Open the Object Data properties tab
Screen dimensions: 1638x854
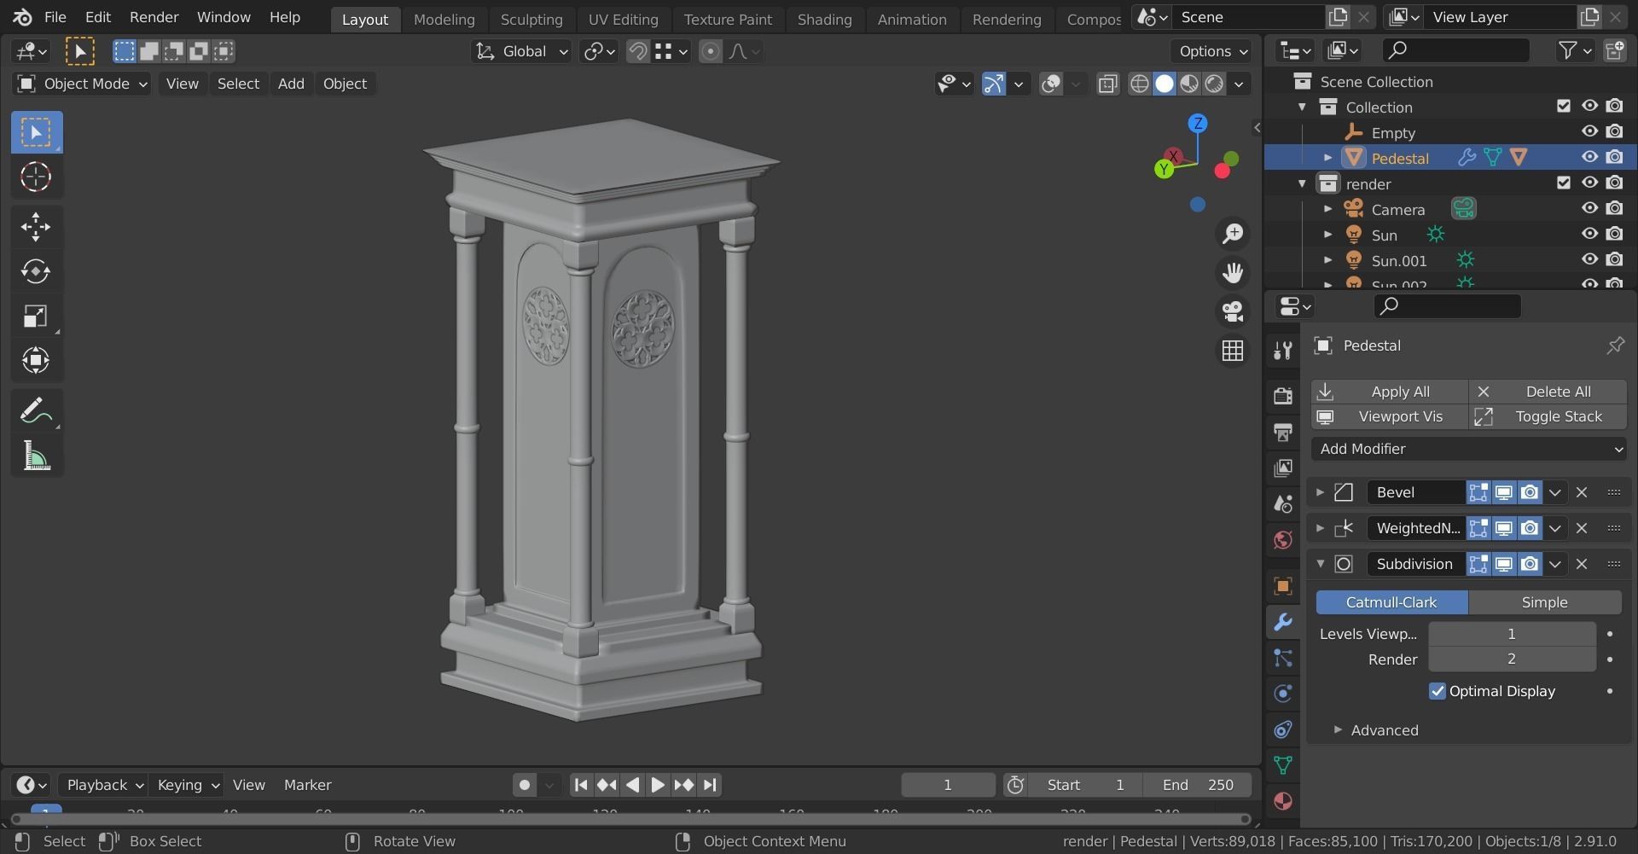pyautogui.click(x=1282, y=765)
